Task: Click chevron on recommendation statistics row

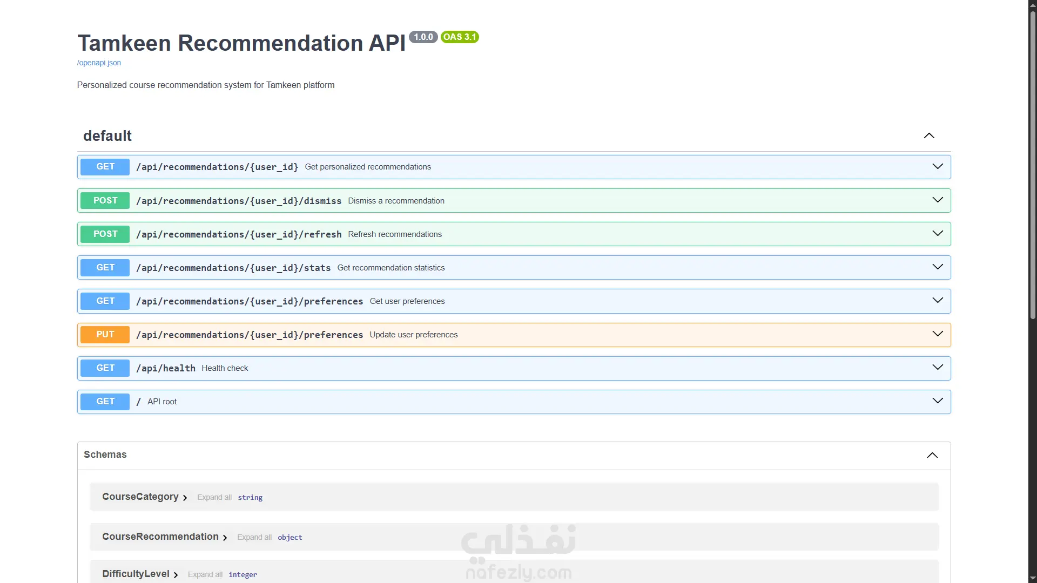Action: (x=937, y=267)
